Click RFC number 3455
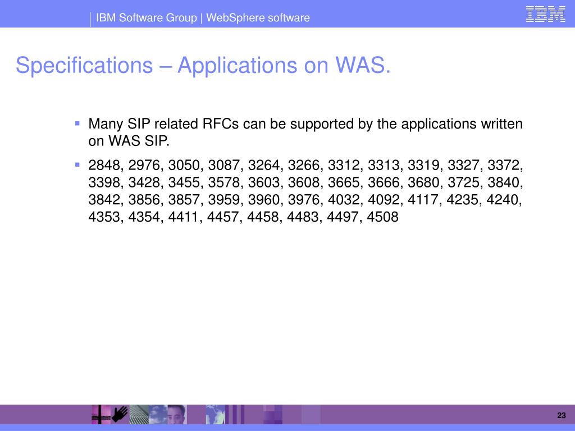575x431 pixels. 184,182
